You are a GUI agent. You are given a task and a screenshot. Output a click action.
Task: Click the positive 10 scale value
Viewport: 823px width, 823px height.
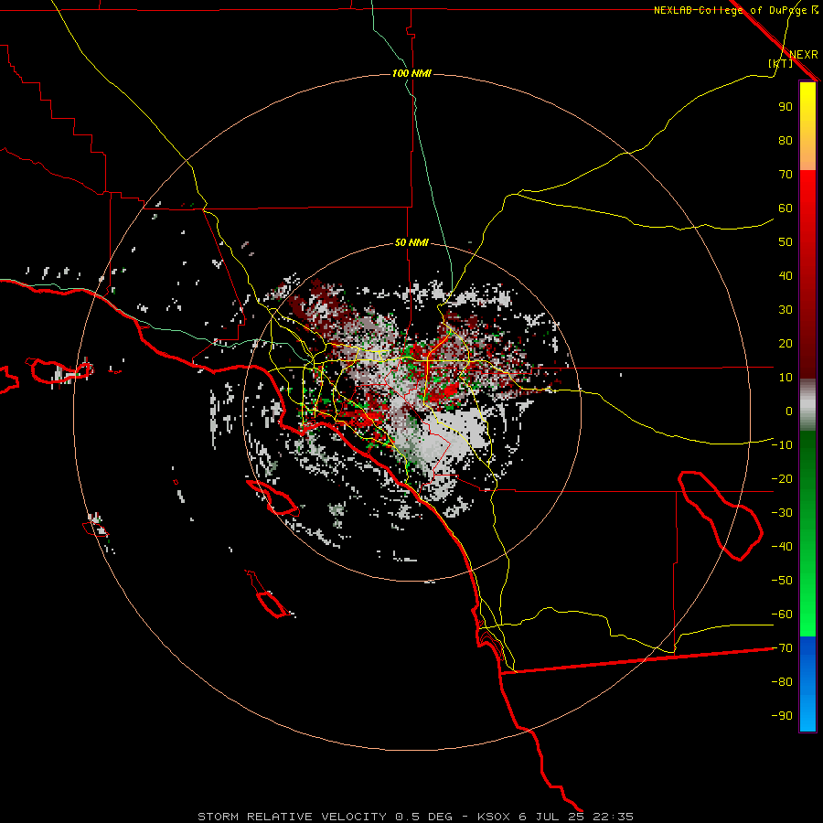(786, 378)
